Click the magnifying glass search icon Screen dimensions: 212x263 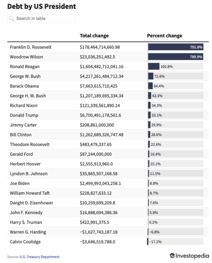coord(11,19)
